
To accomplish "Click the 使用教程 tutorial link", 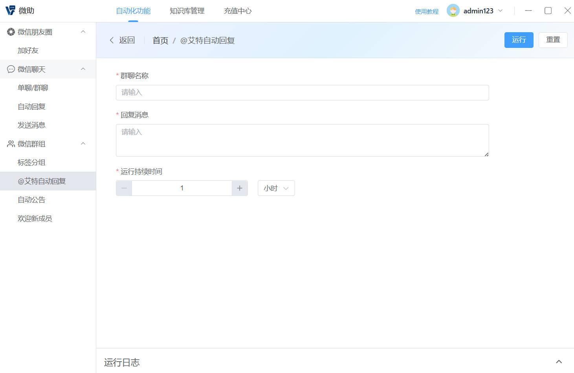I will click(x=427, y=11).
